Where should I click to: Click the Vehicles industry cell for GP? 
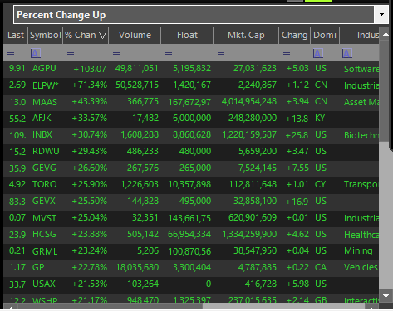(x=361, y=268)
